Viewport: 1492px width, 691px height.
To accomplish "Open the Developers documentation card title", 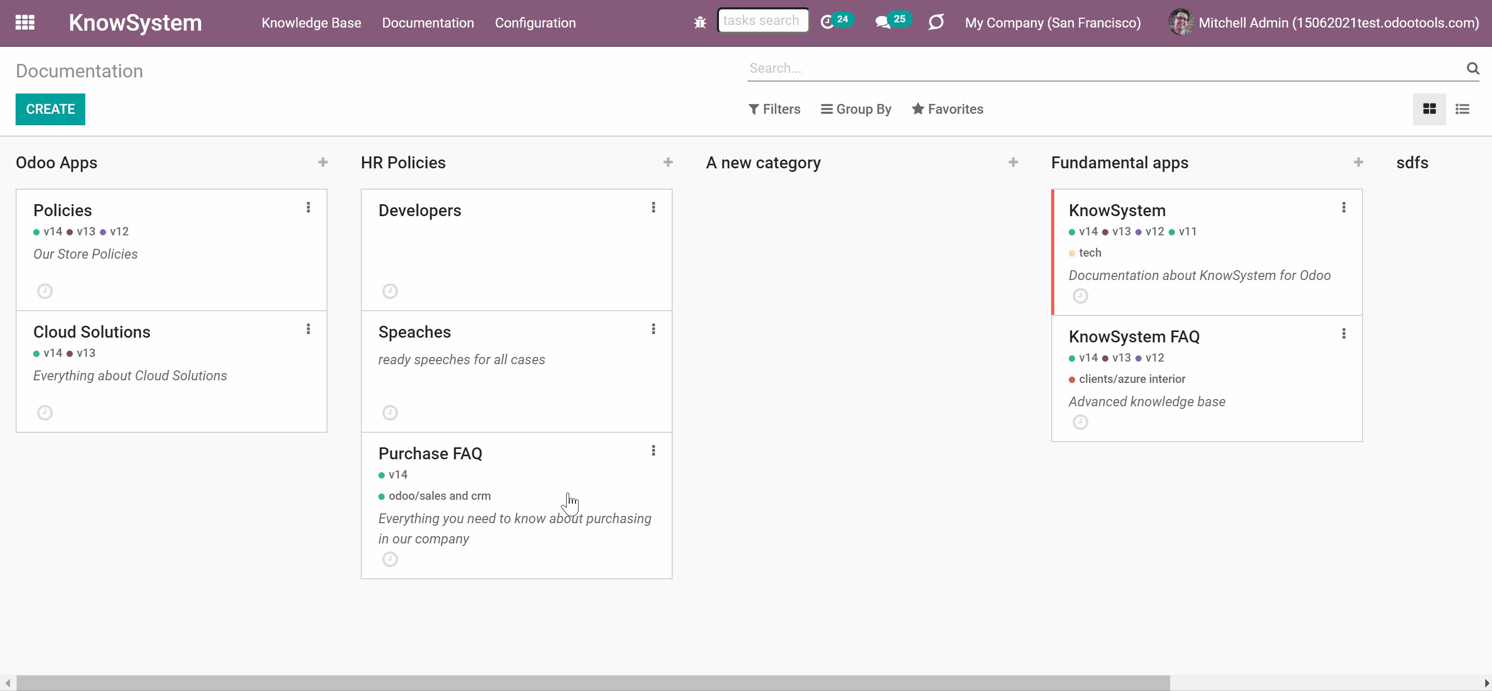I will click(x=420, y=210).
